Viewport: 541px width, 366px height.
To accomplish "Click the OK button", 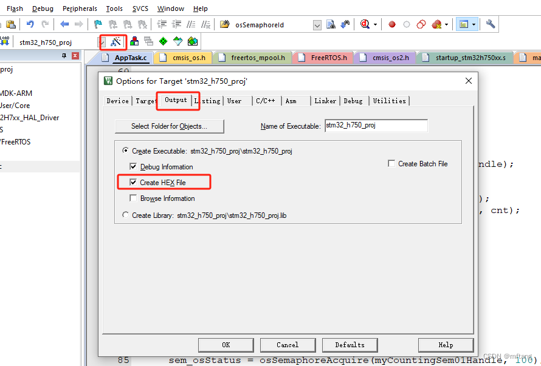I will [226, 345].
